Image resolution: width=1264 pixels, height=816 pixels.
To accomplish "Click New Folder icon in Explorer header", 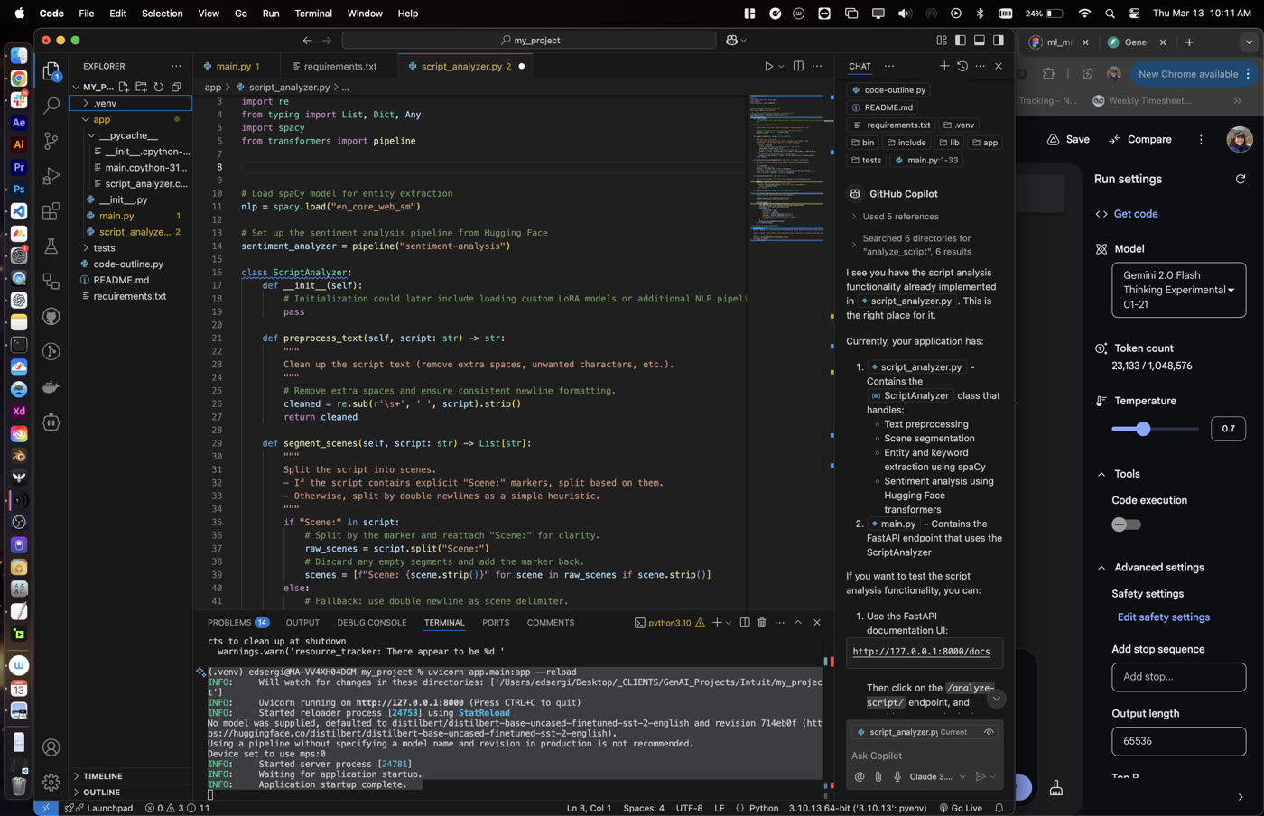I will click(142, 87).
